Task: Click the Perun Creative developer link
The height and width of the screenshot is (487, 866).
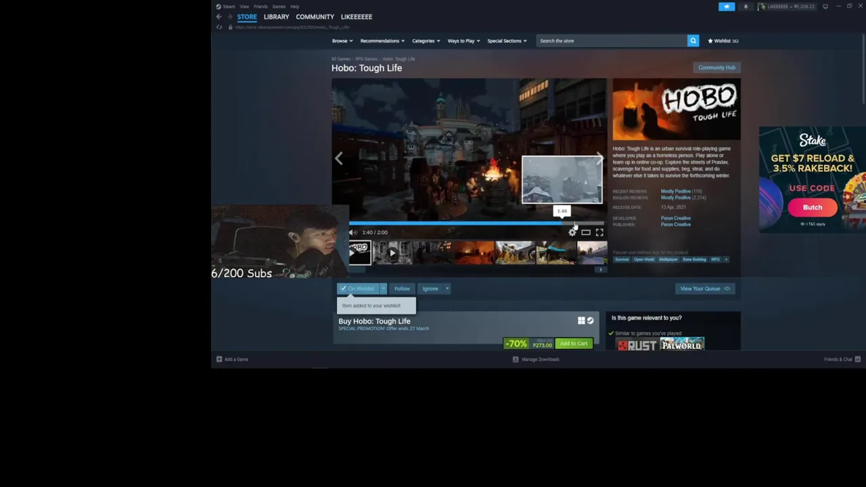Action: point(676,218)
